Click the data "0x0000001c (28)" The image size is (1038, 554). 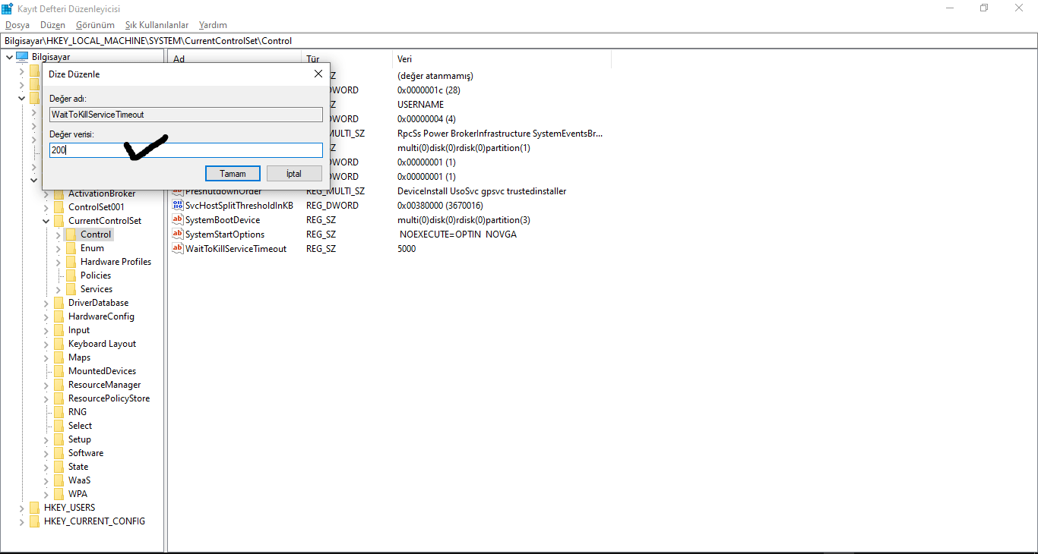(429, 90)
